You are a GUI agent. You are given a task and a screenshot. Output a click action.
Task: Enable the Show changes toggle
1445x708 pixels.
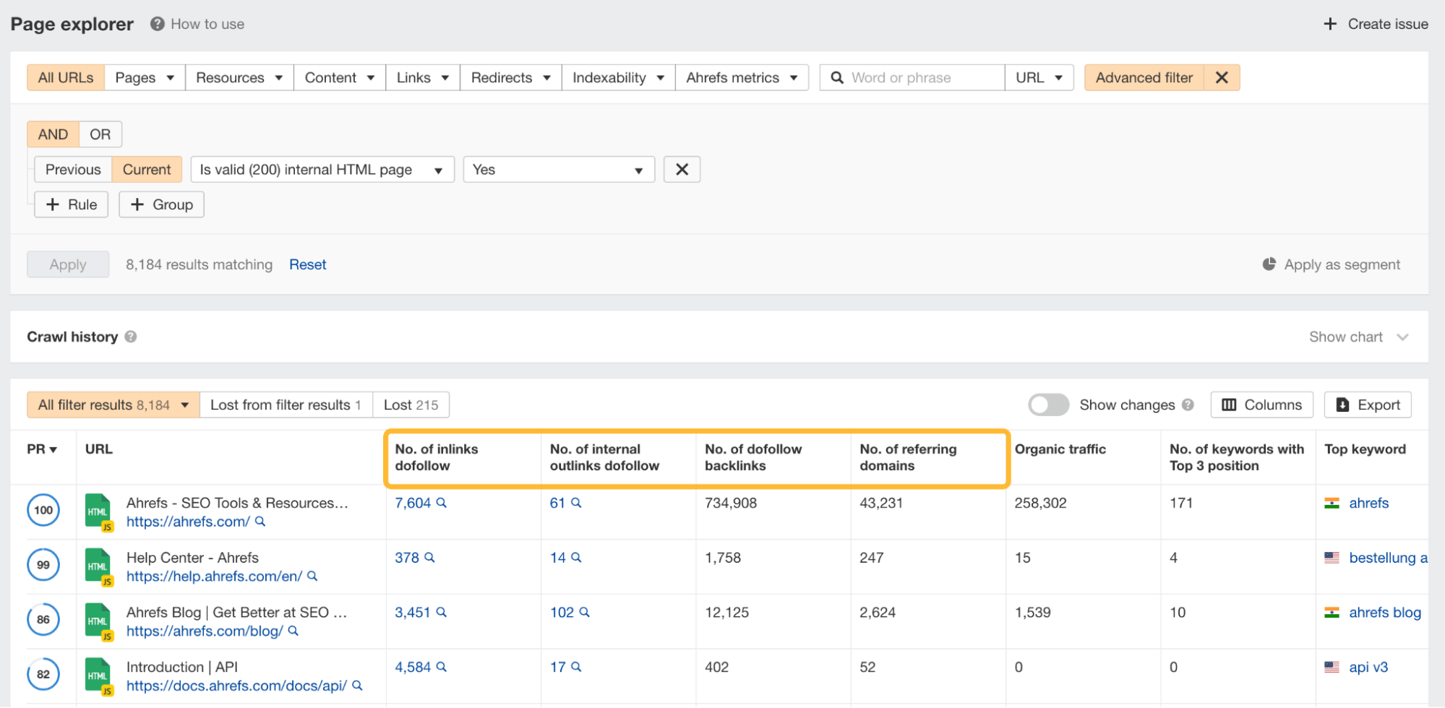1049,405
